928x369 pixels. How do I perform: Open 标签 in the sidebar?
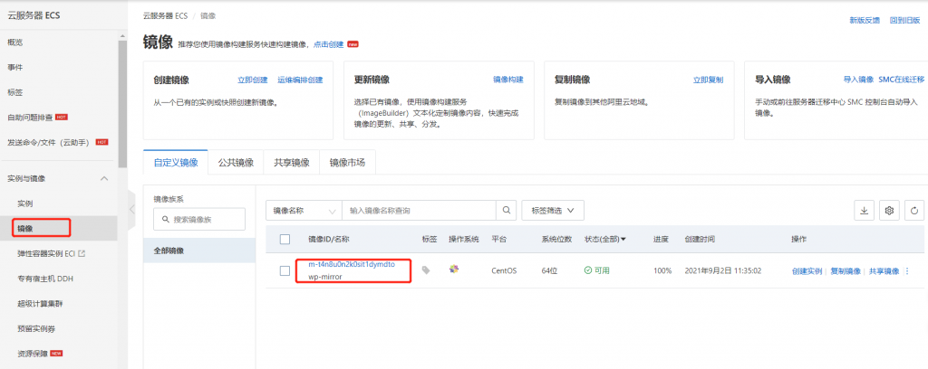pyautogui.click(x=15, y=92)
